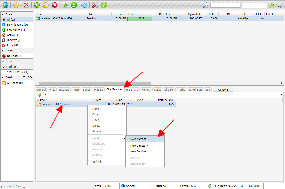Click the magnifier search icon

tap(205, 5)
